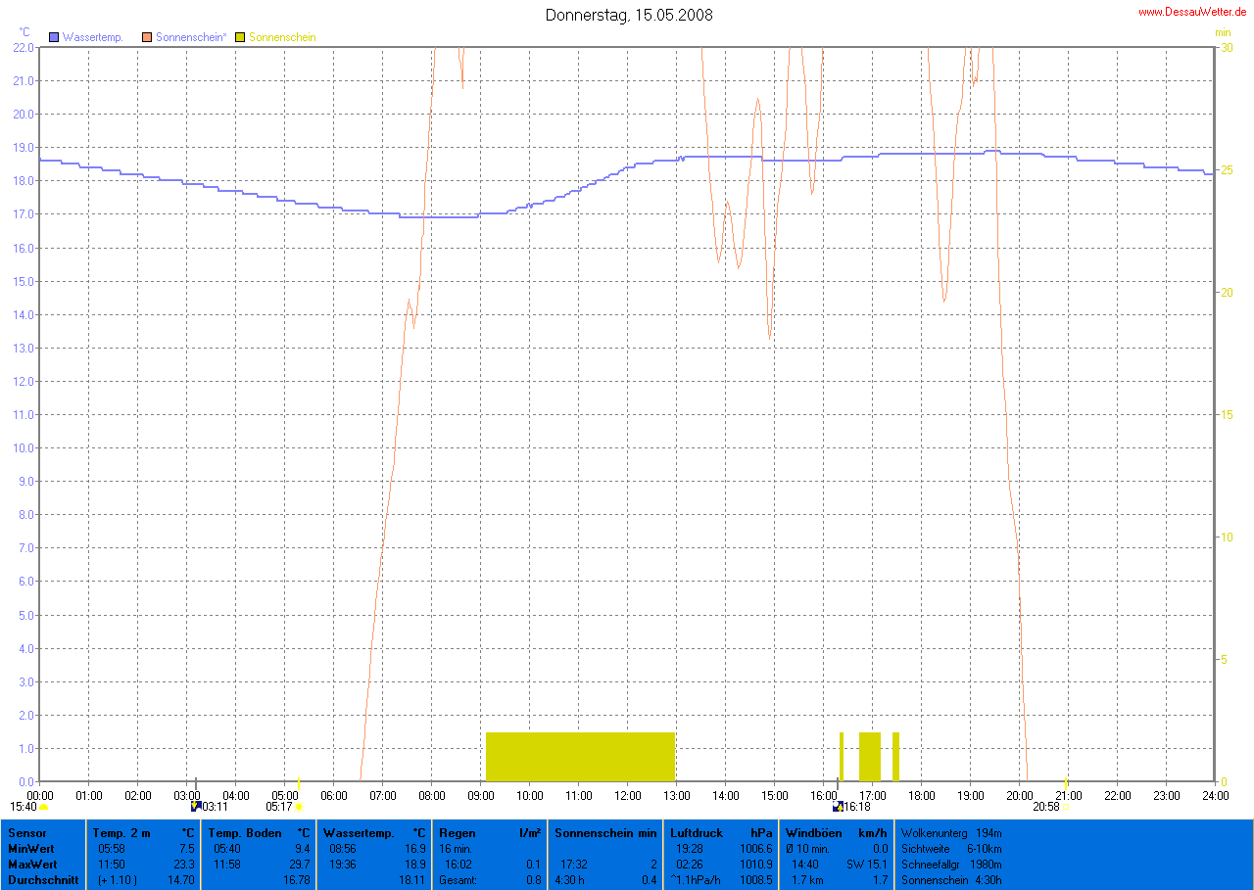Screen dimensions: 1254x890
Task: Click the Donnerstag, 15.05.2008 chart title
Action: coord(629,15)
